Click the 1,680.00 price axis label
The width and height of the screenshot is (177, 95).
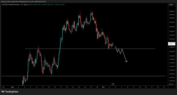pyautogui.click(x=172, y=11)
